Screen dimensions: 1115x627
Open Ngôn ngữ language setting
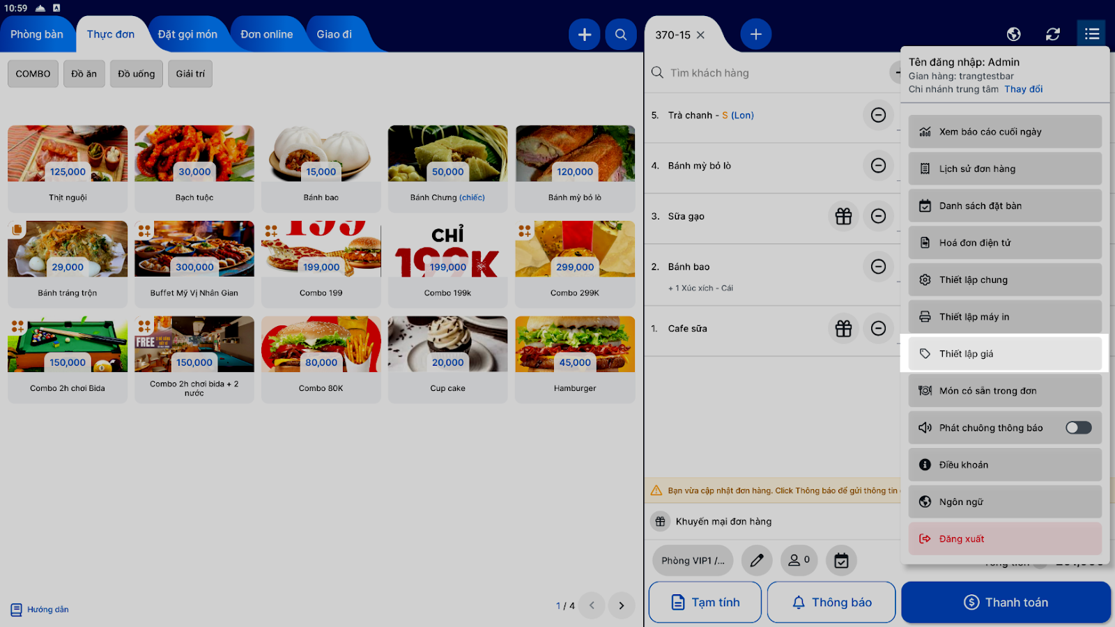(1005, 502)
